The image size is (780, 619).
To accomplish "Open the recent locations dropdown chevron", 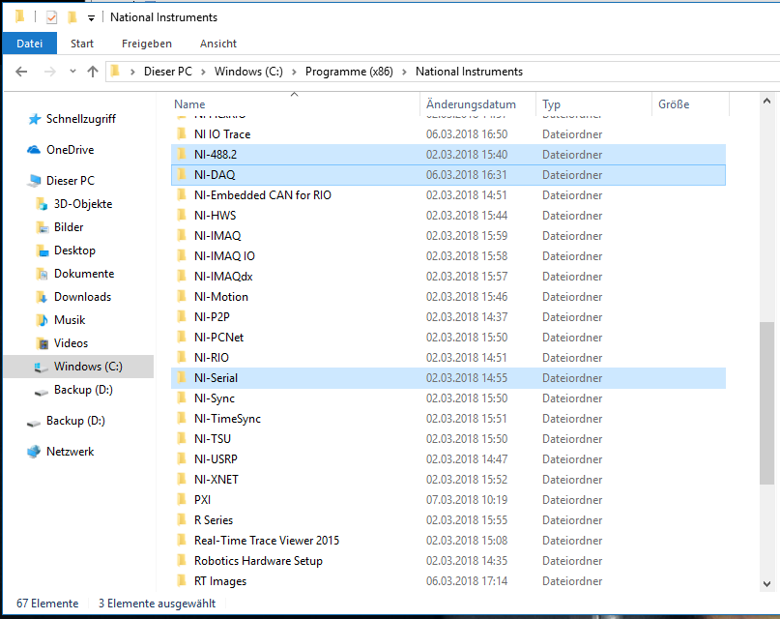I will point(73,72).
